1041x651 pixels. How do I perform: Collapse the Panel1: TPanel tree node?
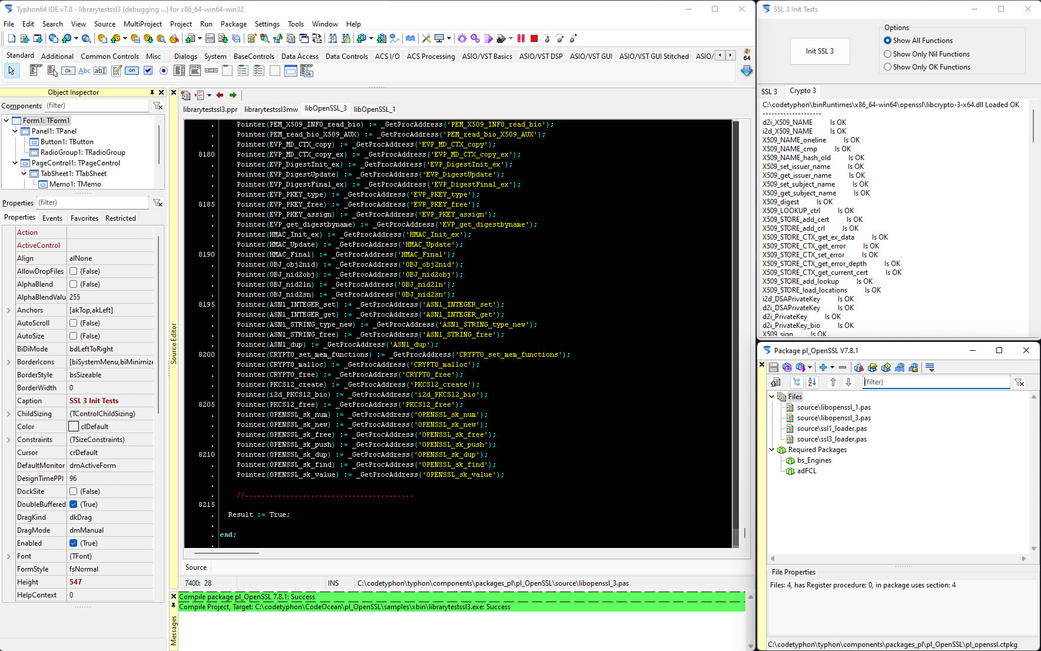[15, 131]
